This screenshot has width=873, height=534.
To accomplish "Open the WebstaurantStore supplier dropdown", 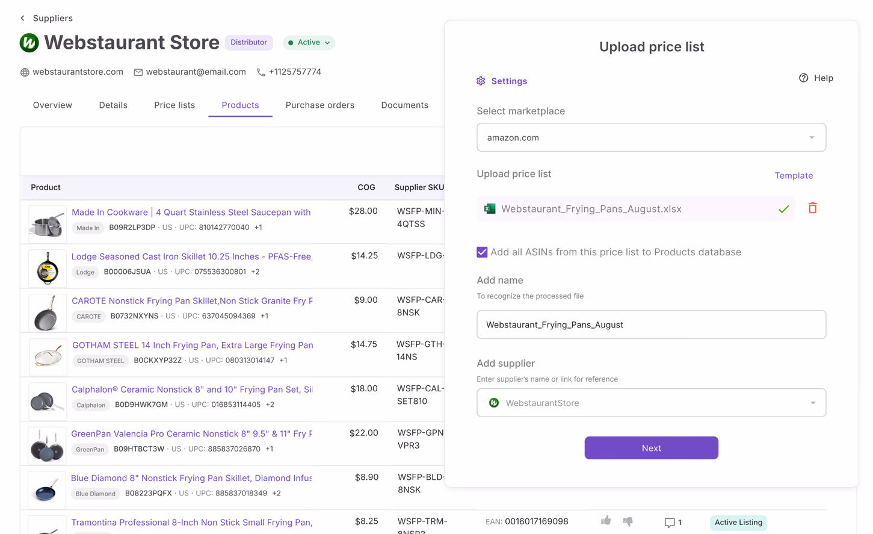I will [x=651, y=403].
